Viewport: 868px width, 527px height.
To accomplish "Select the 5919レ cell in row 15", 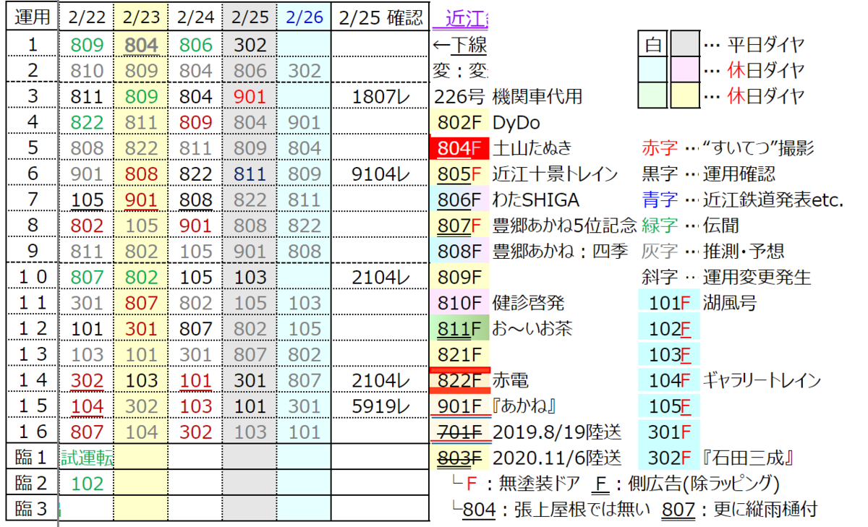I will tap(380, 406).
